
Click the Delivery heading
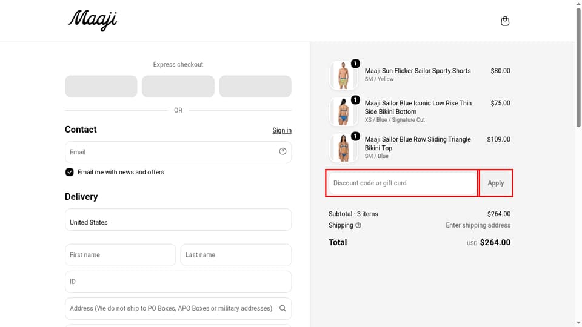tap(81, 196)
